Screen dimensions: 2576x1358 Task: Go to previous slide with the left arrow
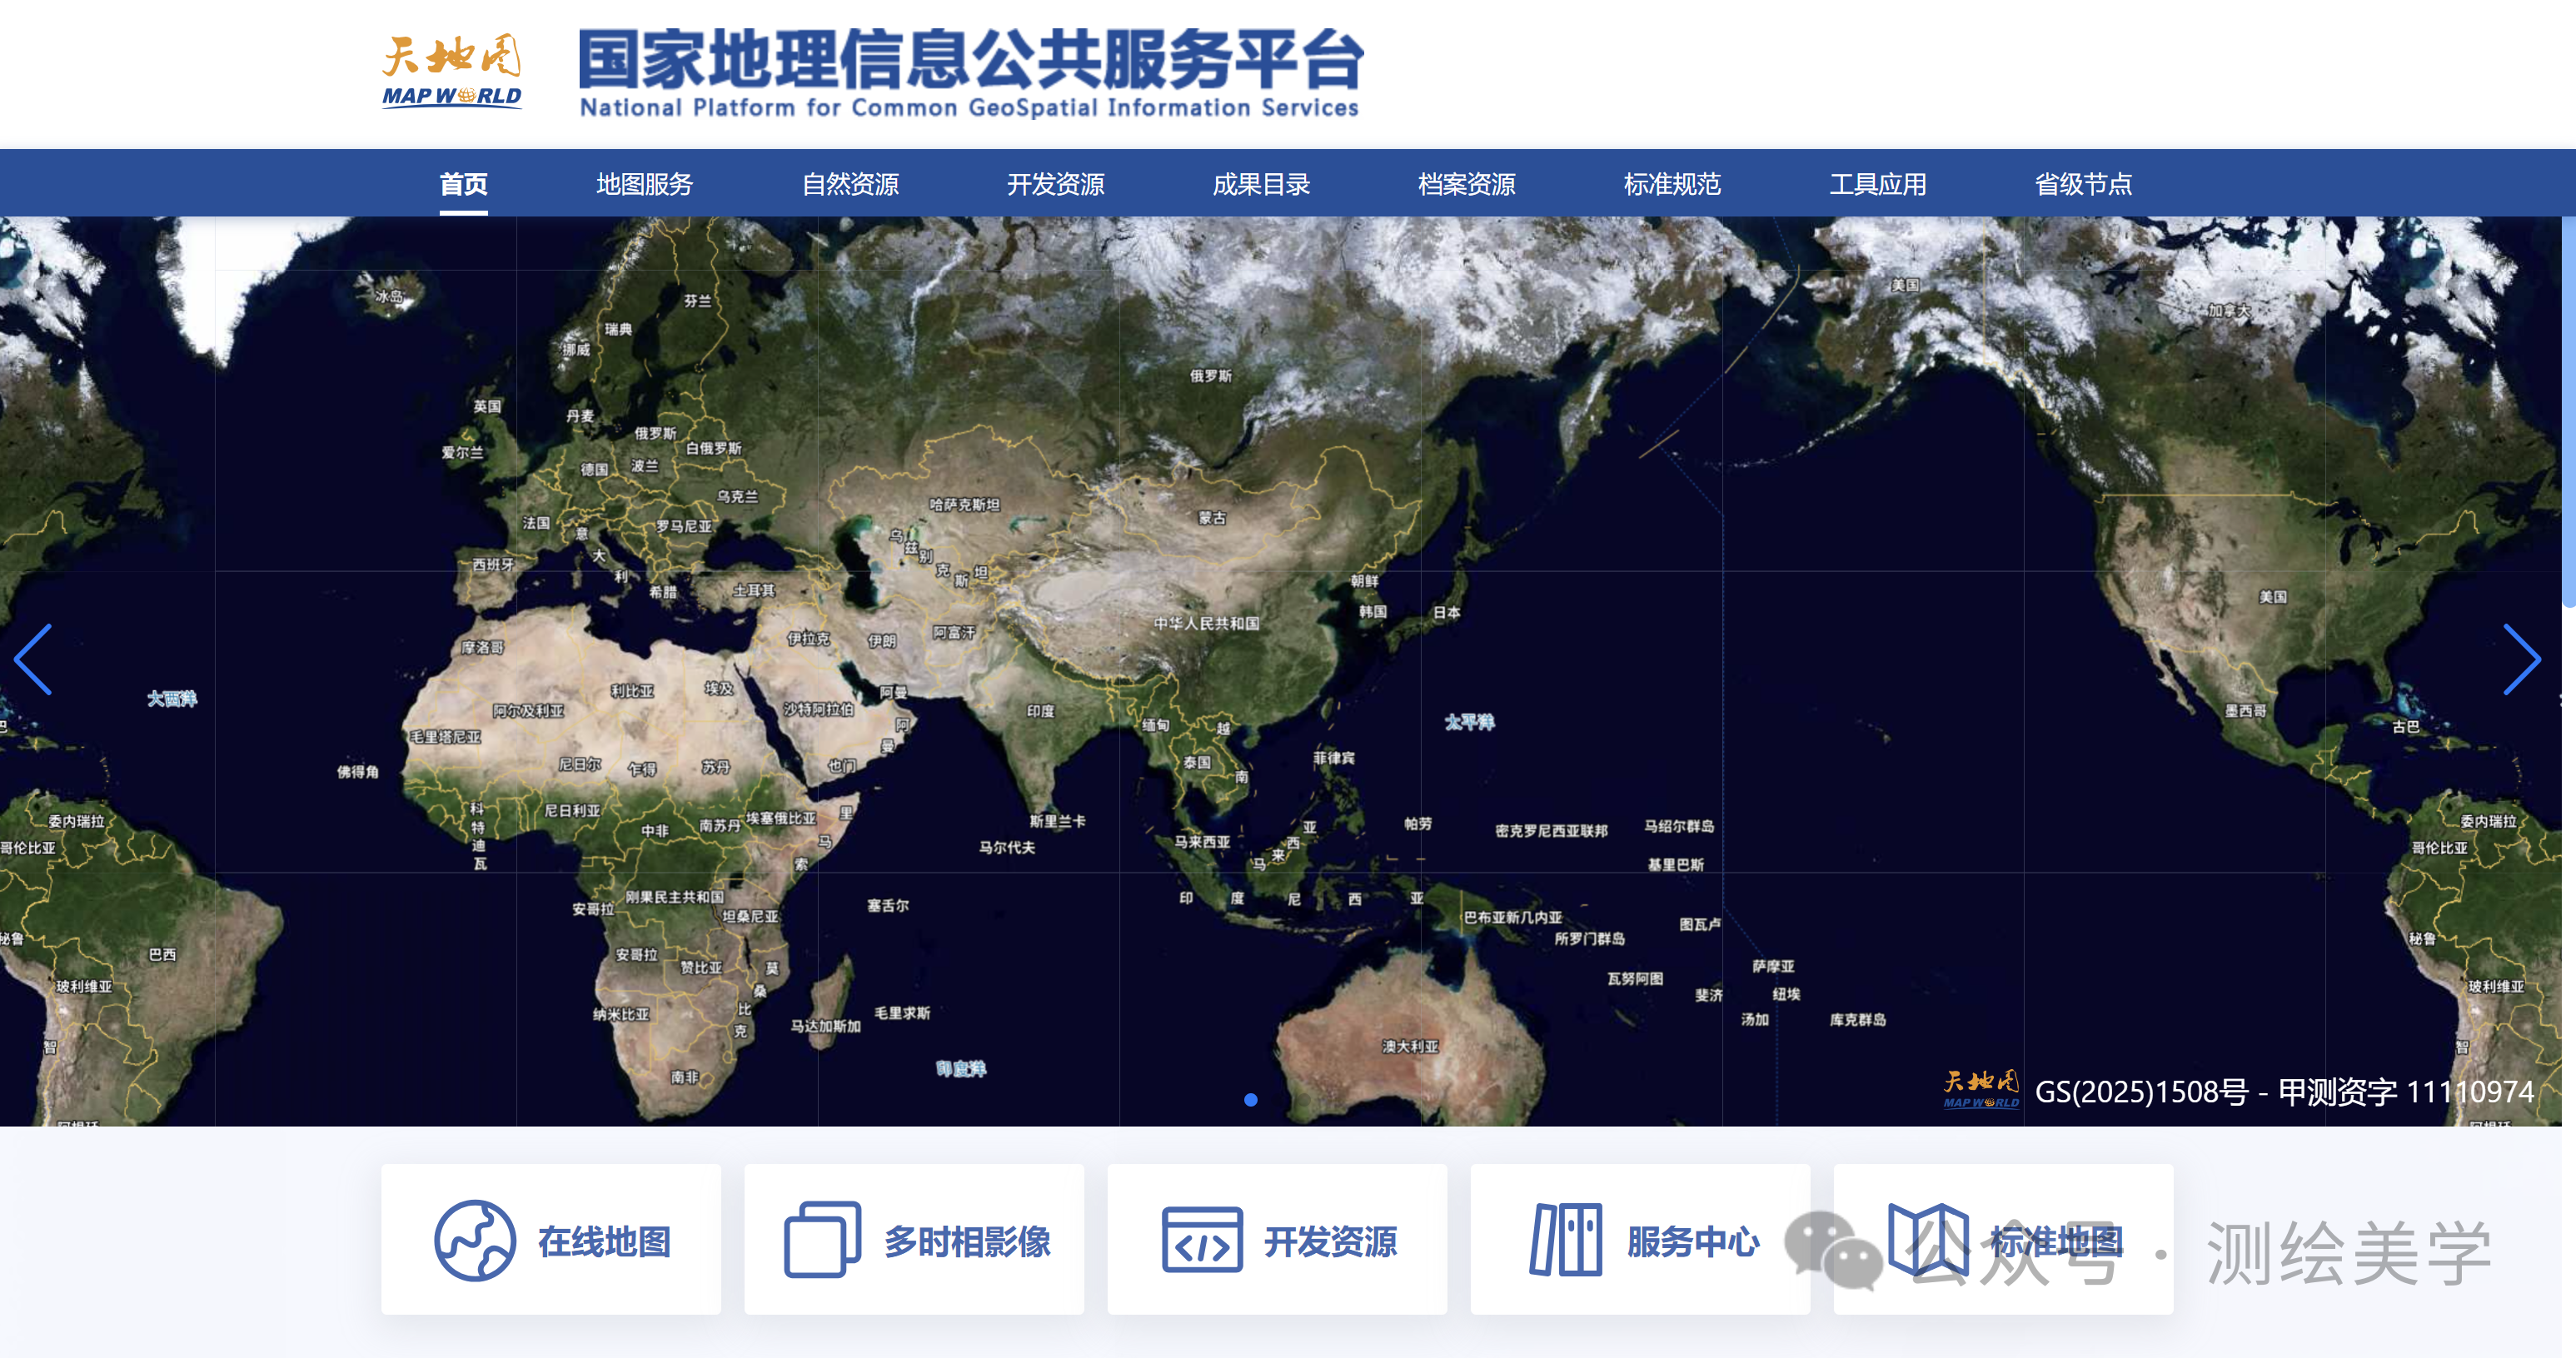coord(33,659)
